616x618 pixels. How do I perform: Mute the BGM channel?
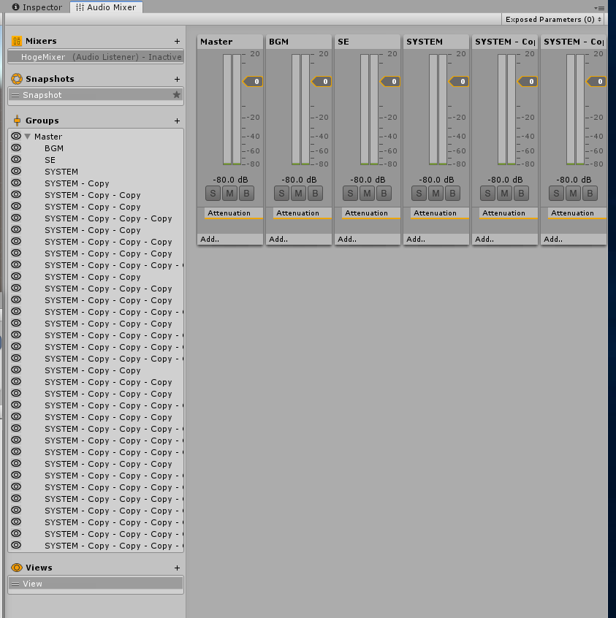coord(298,194)
